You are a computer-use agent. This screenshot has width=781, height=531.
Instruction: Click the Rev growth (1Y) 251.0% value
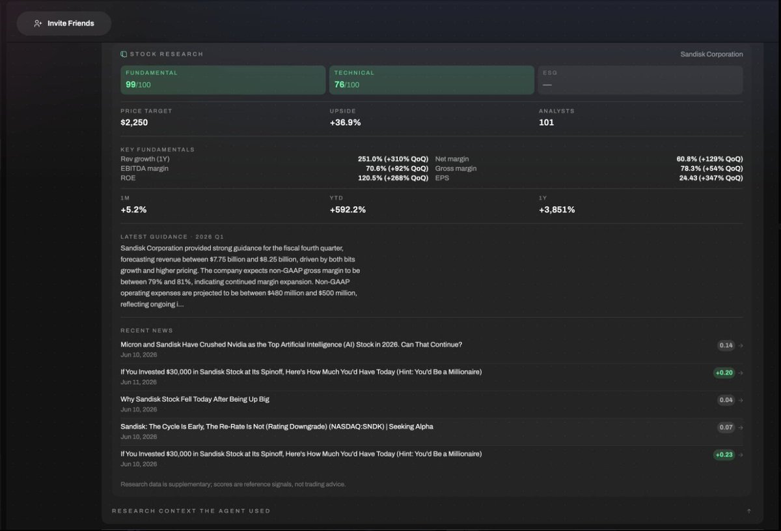[x=393, y=159]
